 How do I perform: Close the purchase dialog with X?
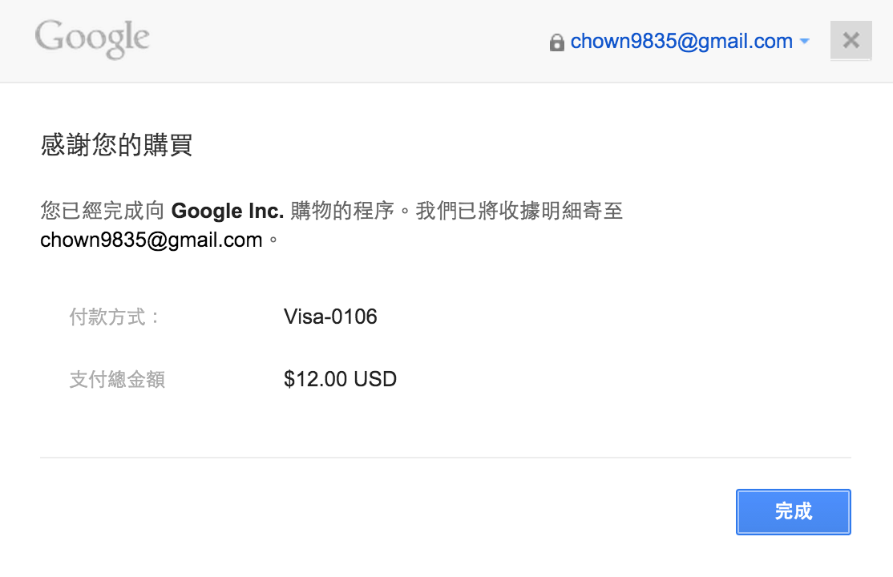tap(851, 40)
